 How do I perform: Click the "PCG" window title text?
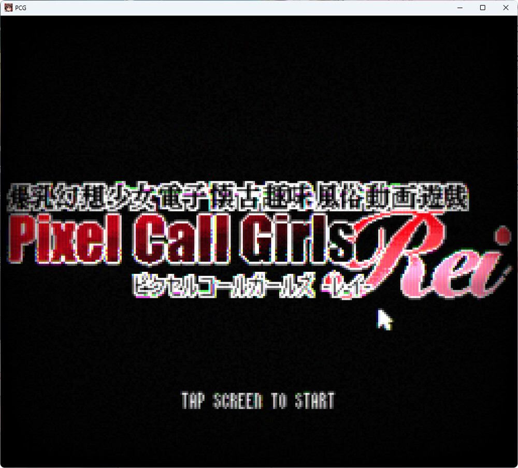[x=21, y=8]
